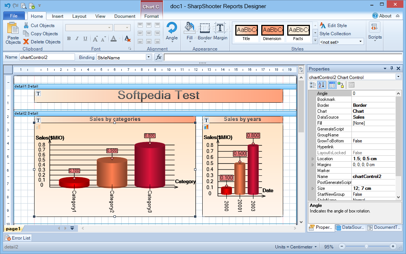Screen dimensions: 406x254
Task: Open the Error List panel
Action: [17, 238]
